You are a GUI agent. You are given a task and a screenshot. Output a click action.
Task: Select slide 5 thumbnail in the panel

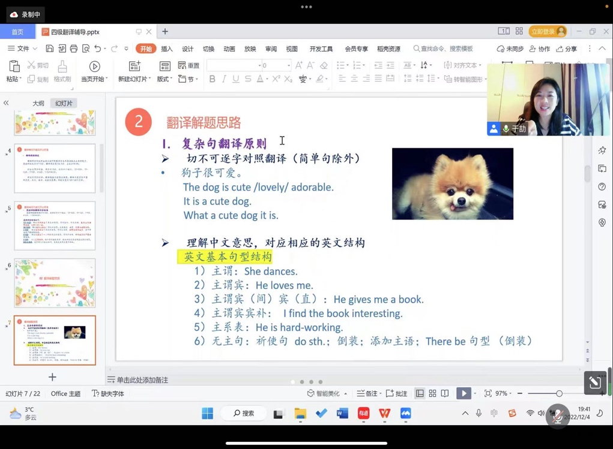[55, 226]
